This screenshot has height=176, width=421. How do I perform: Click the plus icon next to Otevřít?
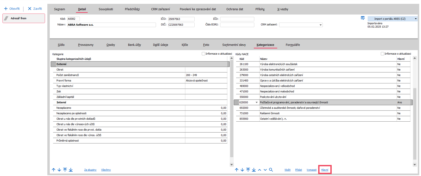point(6,9)
